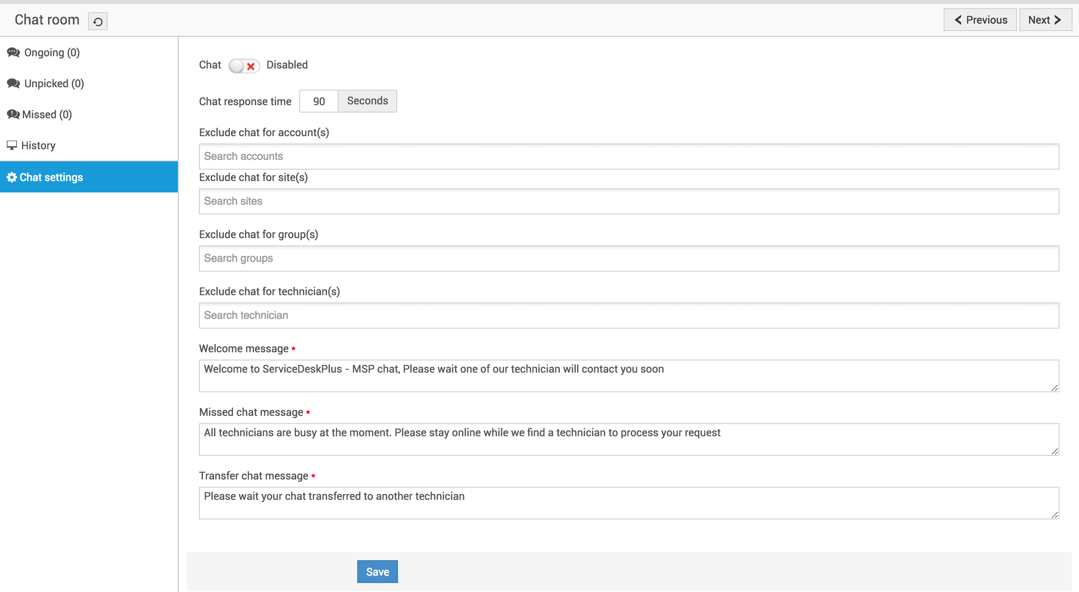Enable the Chat toggle switch

point(244,66)
